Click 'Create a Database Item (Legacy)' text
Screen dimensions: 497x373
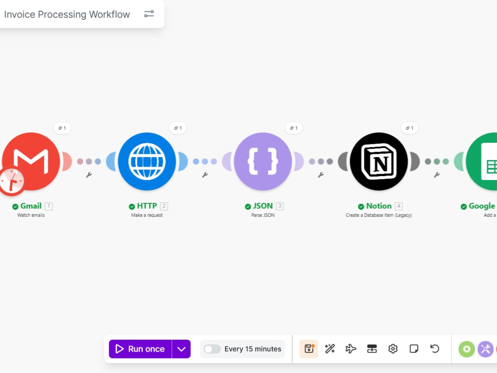(379, 215)
